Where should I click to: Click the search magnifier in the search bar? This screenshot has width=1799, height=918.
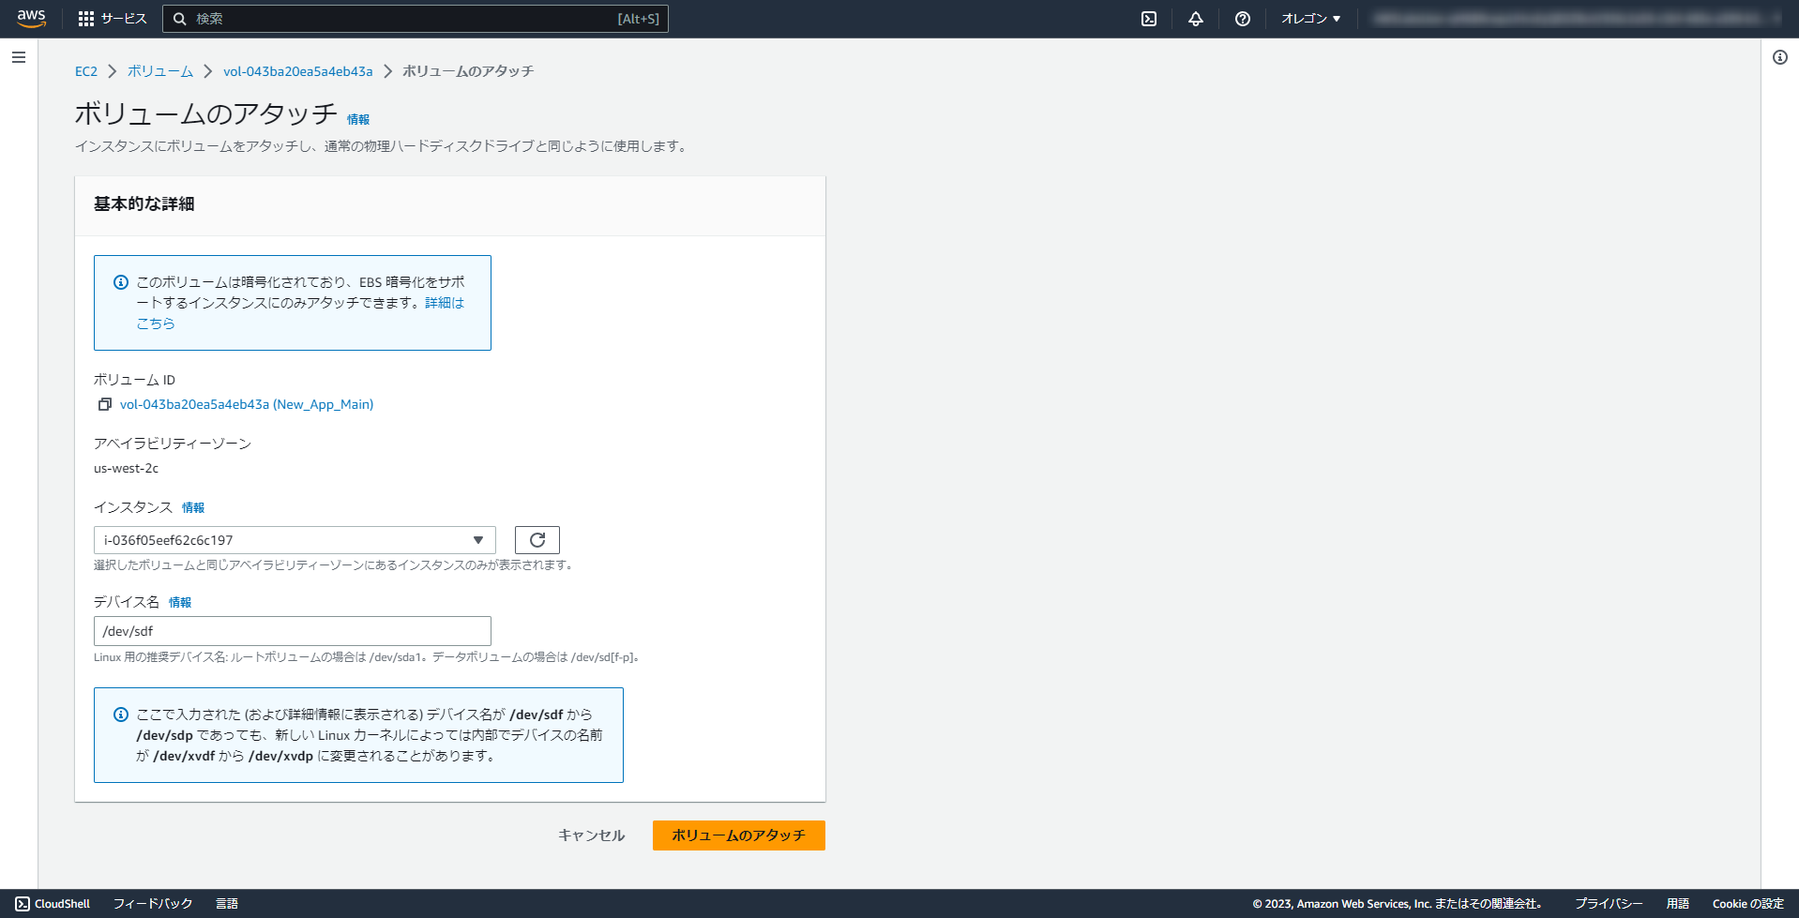179,18
